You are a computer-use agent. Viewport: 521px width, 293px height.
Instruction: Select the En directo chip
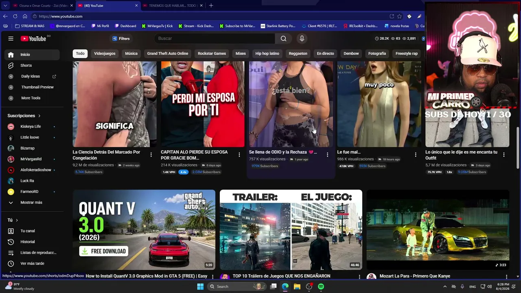(325, 54)
